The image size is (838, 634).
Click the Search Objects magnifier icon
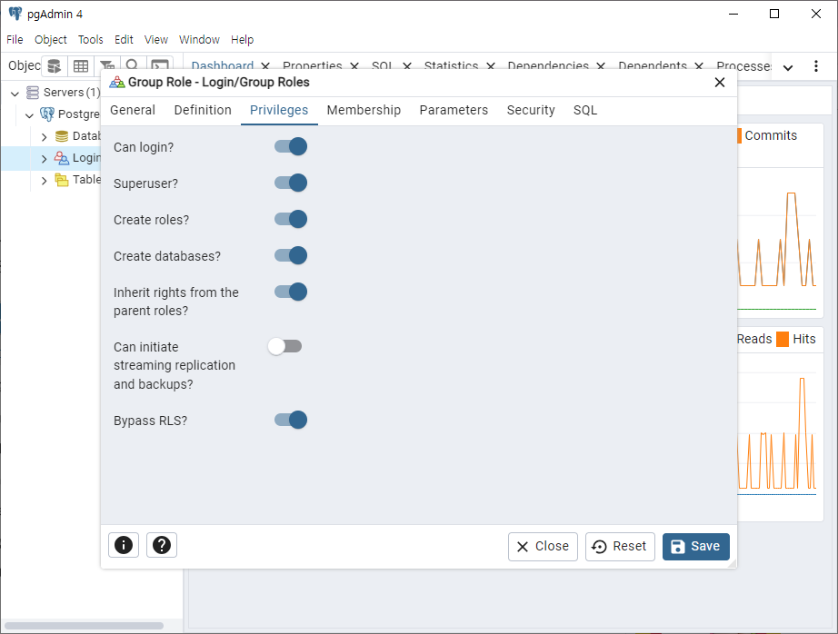133,66
